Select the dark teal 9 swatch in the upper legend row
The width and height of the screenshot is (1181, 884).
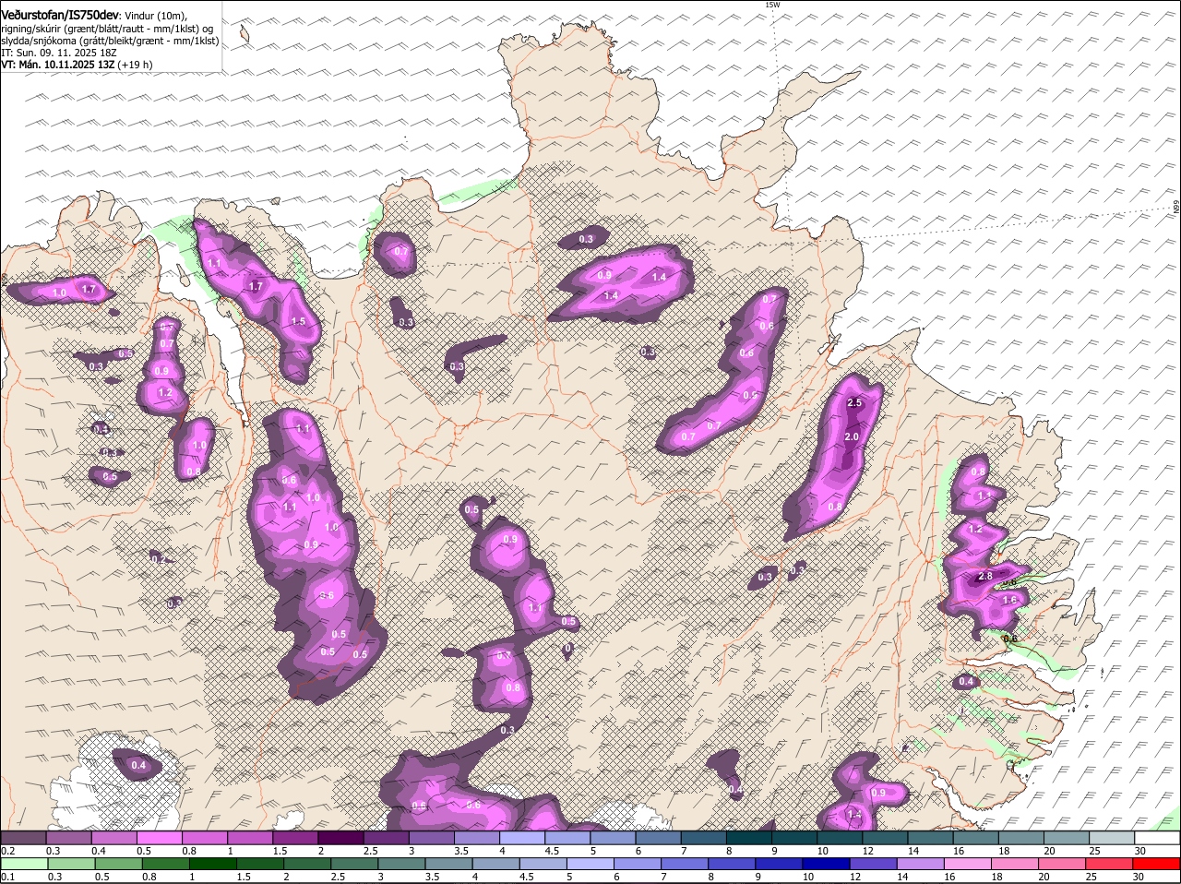click(794, 838)
